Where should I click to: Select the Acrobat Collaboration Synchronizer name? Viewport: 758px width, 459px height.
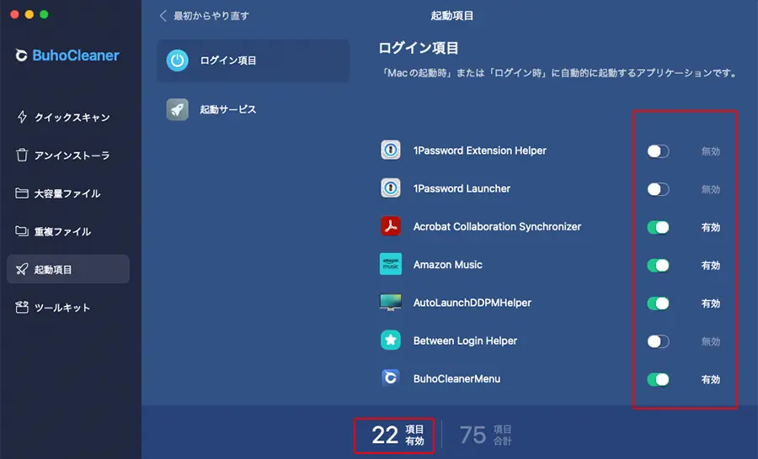pyautogui.click(x=497, y=227)
